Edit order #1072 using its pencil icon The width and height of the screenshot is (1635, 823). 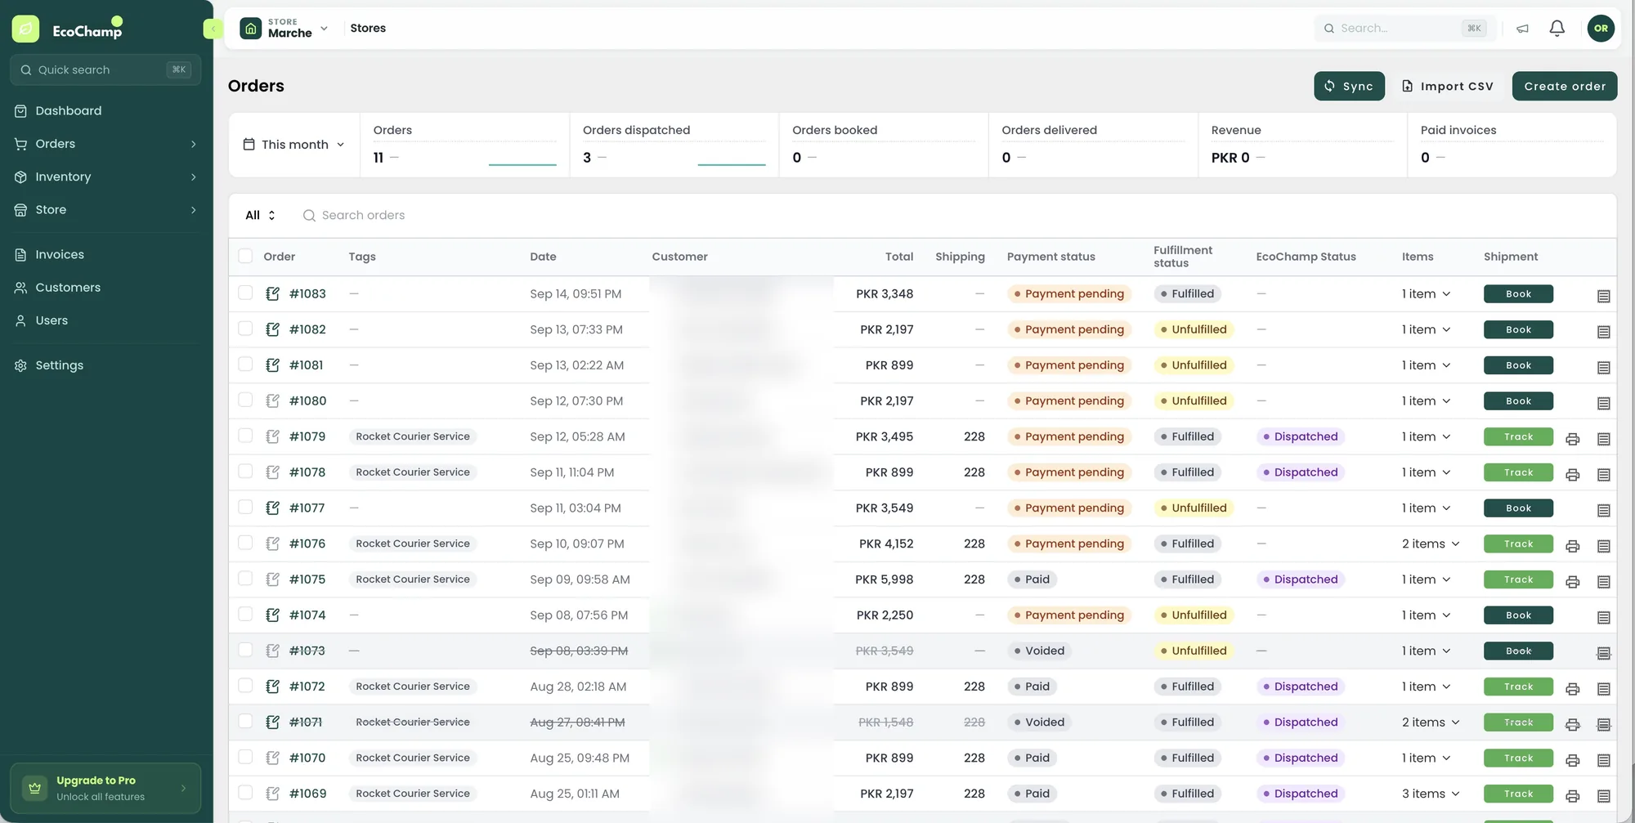[x=273, y=687]
